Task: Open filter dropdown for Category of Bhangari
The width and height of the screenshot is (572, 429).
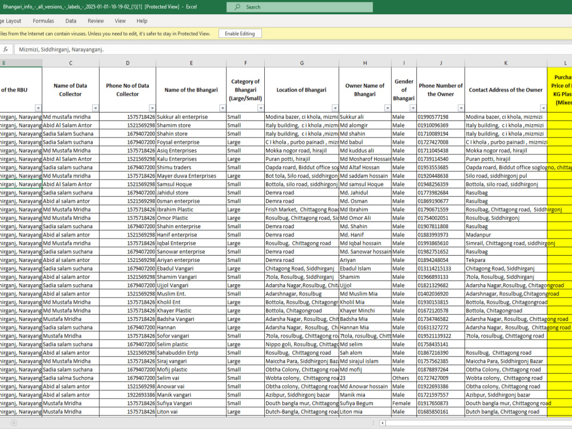Action: click(261, 108)
